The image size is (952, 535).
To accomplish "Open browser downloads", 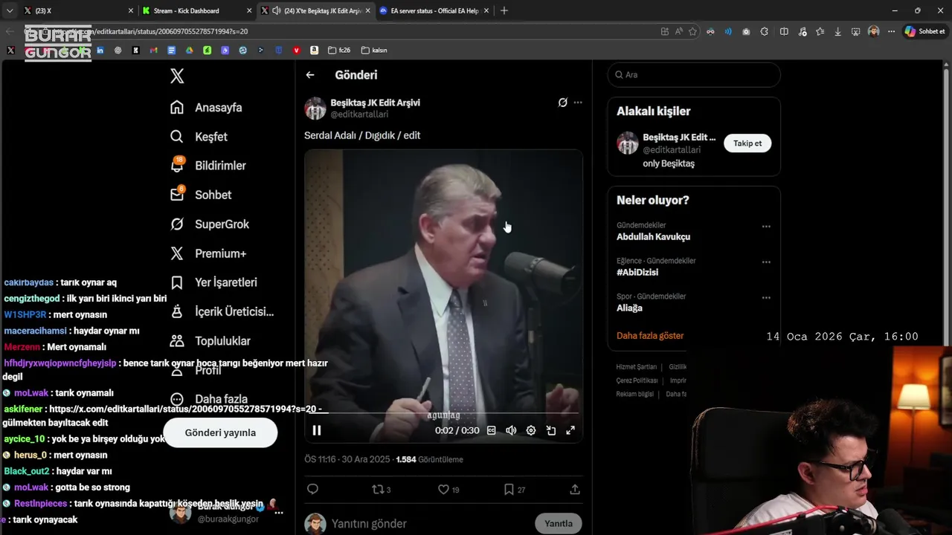I will pyautogui.click(x=838, y=31).
